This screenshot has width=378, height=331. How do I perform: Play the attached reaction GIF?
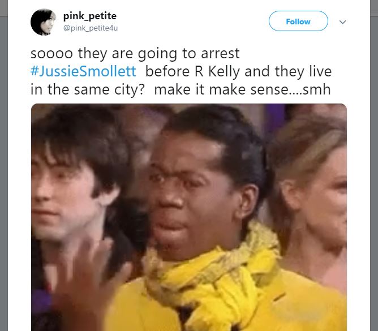coord(189,217)
